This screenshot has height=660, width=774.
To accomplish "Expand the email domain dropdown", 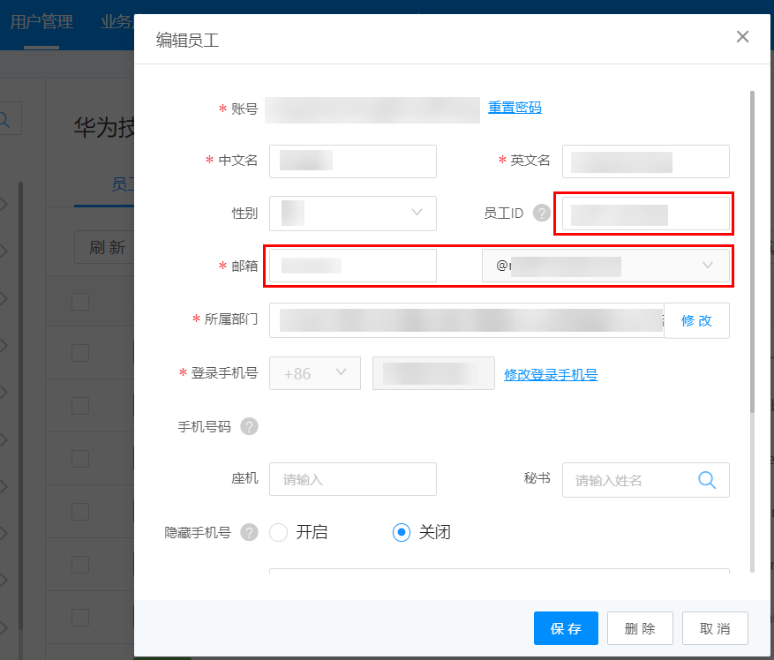I will pos(605,266).
